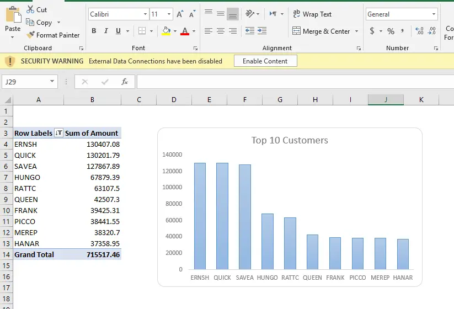Screen dimensions: 454x309
Task: Click in the formula bar
Action: (295, 82)
